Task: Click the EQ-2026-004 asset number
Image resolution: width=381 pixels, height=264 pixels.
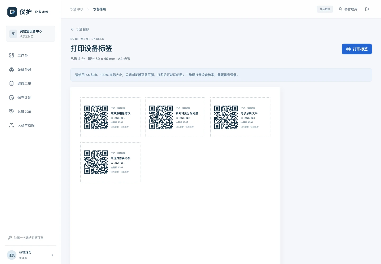Action: coord(118,163)
